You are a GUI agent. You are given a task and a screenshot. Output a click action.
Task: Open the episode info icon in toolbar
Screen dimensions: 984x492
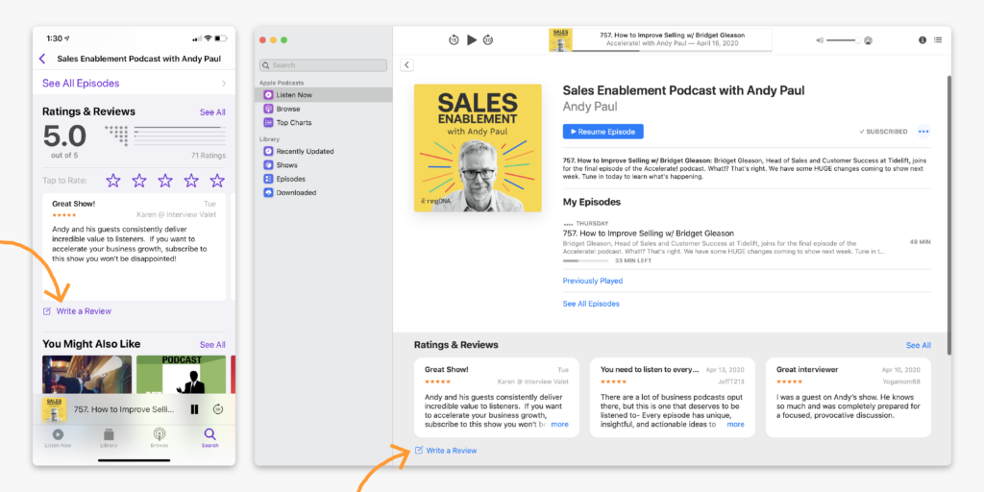pyautogui.click(x=922, y=40)
